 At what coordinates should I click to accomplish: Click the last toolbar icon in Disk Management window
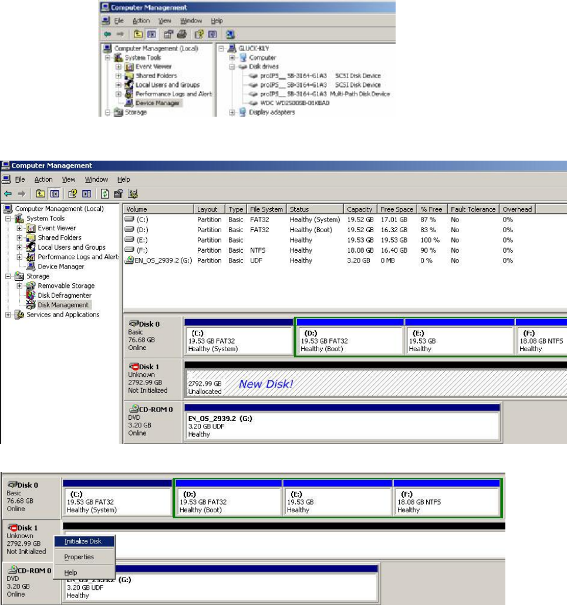tap(133, 193)
